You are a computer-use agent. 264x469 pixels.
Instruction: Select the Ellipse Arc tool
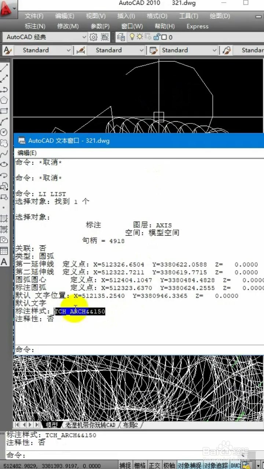pos(4,176)
